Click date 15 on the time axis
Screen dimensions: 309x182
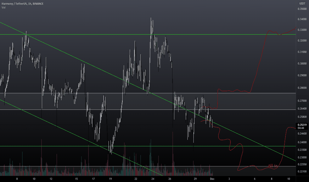click(x=77, y=179)
